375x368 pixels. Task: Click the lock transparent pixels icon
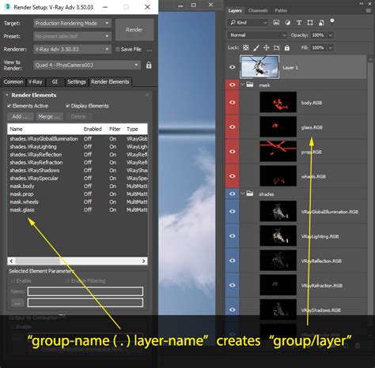coord(246,47)
